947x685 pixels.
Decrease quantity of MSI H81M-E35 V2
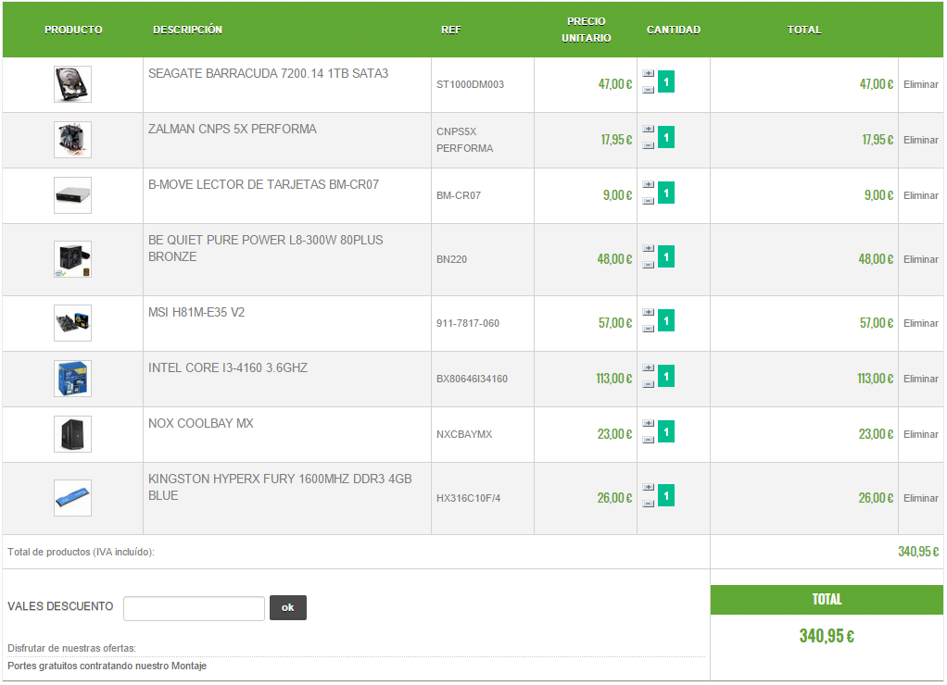click(648, 329)
